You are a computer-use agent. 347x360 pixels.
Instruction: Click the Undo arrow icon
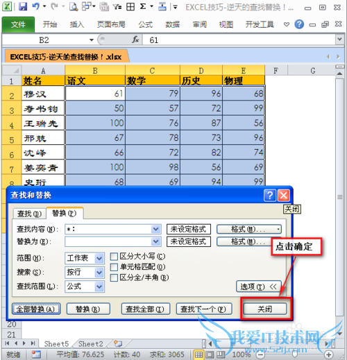click(x=36, y=6)
